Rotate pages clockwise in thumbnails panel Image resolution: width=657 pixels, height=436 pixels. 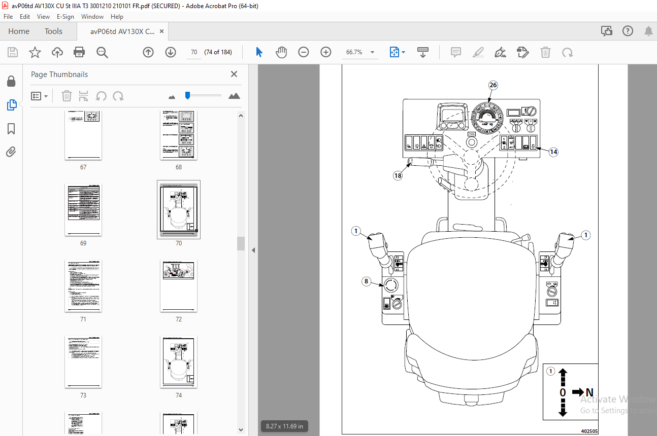[x=118, y=96]
